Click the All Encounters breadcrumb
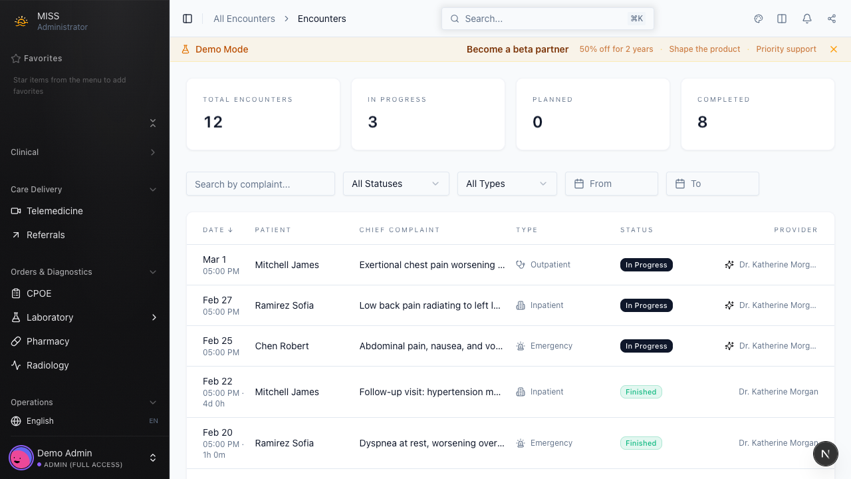851x479 pixels. (244, 19)
